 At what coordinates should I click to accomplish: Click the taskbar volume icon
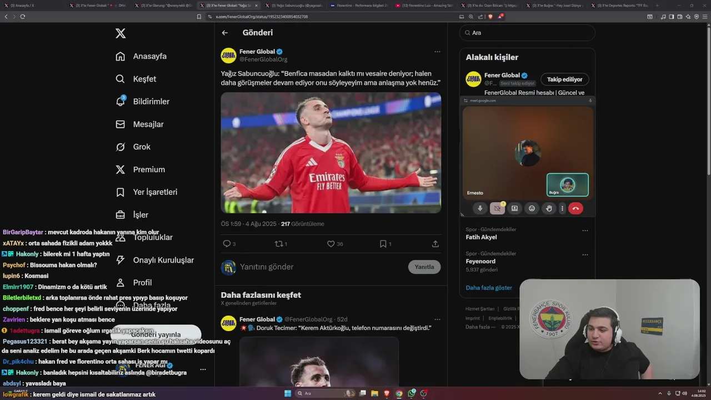click(x=684, y=393)
